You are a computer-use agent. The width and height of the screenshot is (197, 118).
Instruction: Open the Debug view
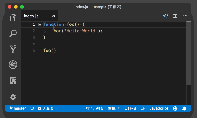13,65
